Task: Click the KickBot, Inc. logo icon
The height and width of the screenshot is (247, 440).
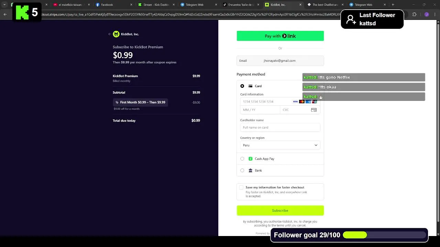Action: point(116,34)
